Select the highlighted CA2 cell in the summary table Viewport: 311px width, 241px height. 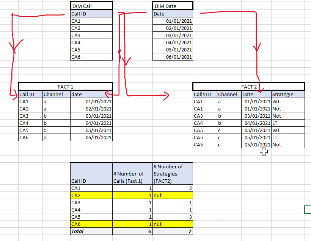91,195
